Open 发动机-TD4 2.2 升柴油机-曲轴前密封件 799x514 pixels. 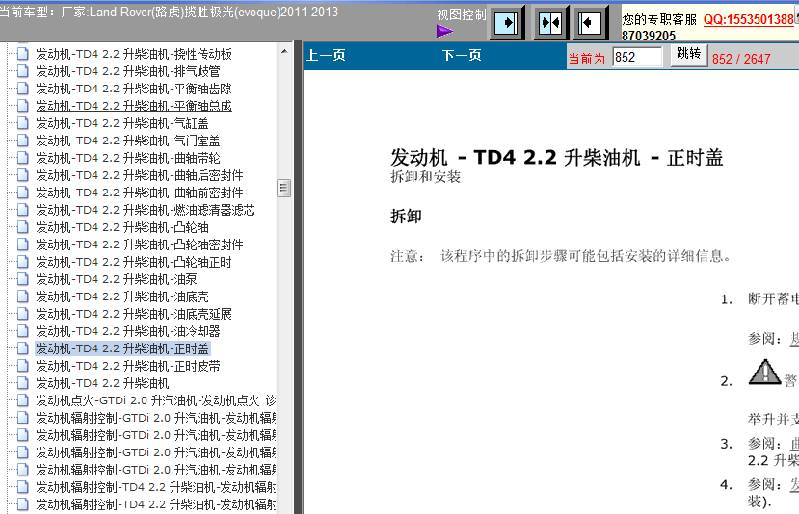click(139, 193)
